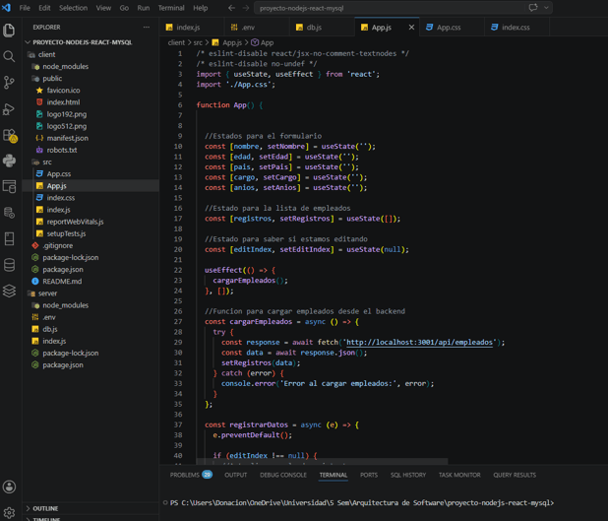Click the terminal prompt line
This screenshot has width=608, height=521.
[x=362, y=502]
